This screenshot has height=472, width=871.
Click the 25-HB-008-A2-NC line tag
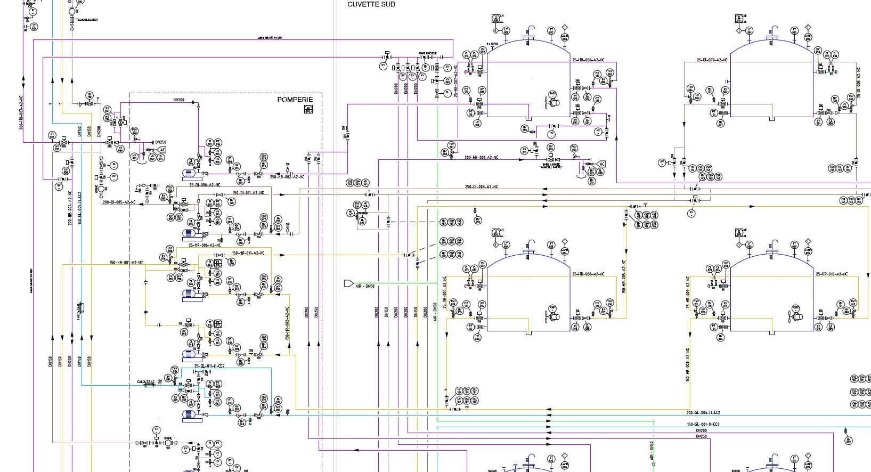pyautogui.click(x=588, y=60)
